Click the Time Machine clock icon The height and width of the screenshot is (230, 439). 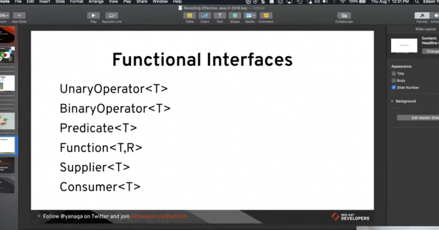pyautogui.click(x=299, y=2)
